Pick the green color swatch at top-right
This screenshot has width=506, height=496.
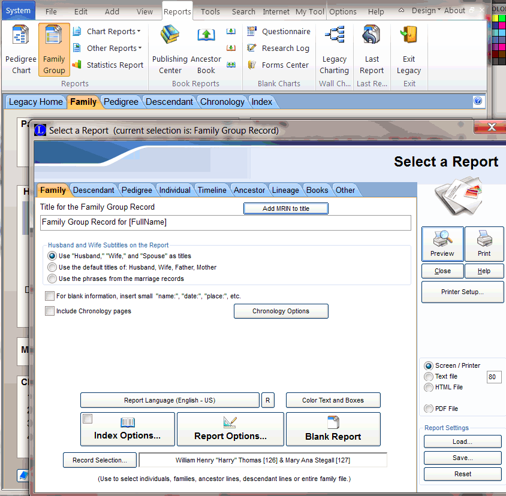point(502,19)
